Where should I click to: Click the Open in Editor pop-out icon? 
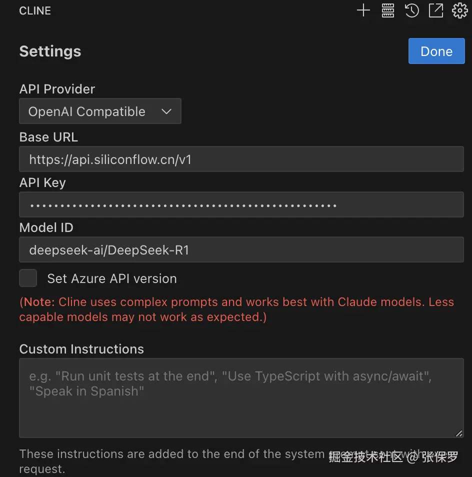pos(436,10)
